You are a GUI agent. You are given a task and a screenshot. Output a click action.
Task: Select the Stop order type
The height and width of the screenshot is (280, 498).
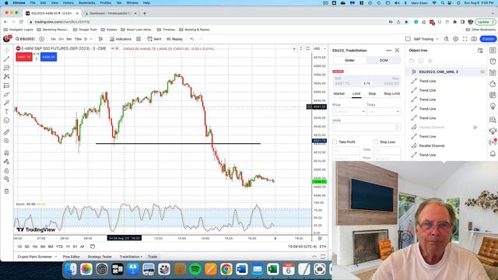click(x=372, y=93)
